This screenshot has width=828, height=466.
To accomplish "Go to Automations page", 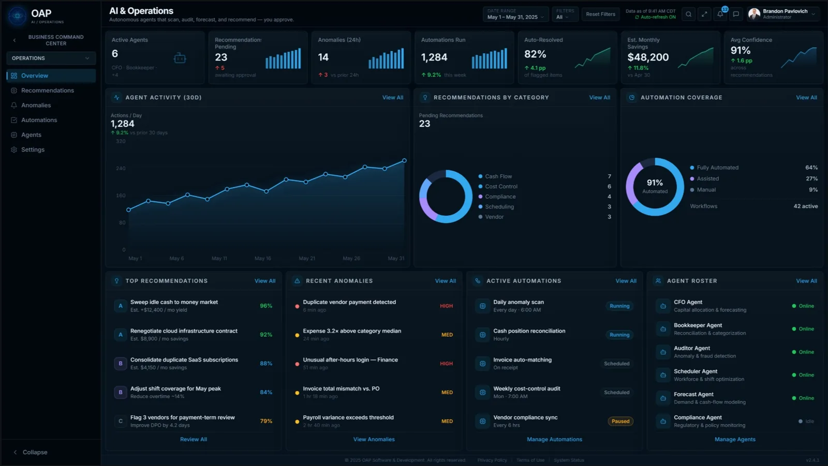I will coord(51,120).
